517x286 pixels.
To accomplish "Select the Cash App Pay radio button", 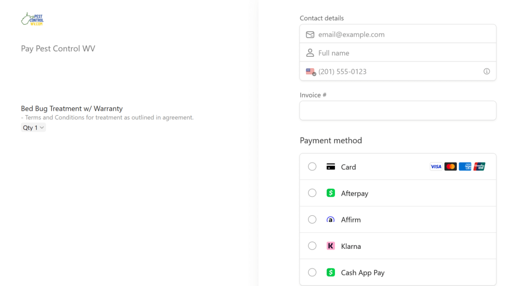I will pyautogui.click(x=312, y=272).
